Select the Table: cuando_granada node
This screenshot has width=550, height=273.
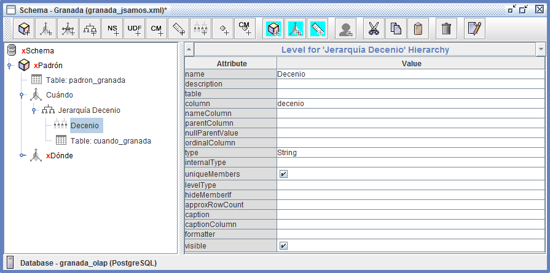pyautogui.click(x=111, y=141)
